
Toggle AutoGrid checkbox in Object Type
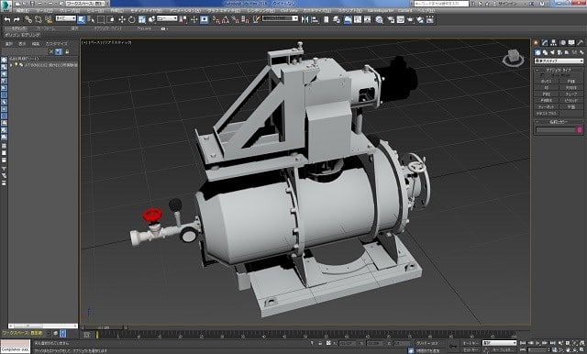(x=542, y=75)
